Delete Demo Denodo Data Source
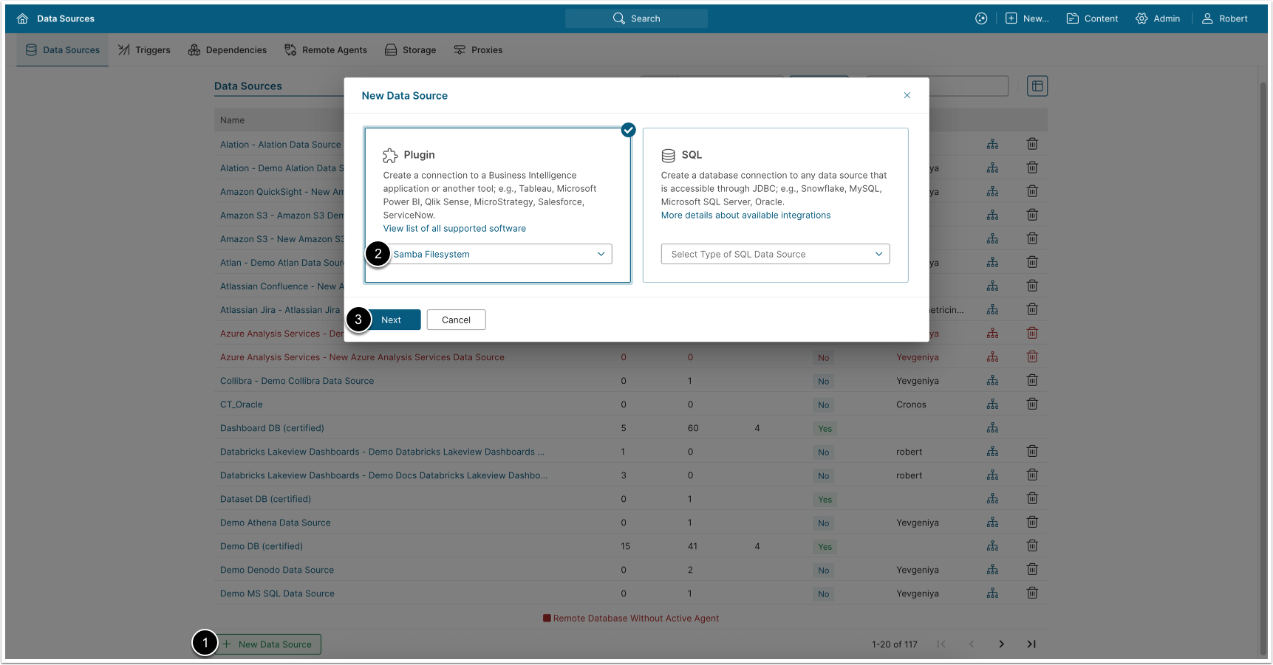Viewport: 1273px width, 665px height. pyautogui.click(x=1032, y=569)
